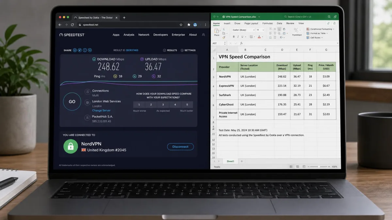Open Speedtest RESULTS
The height and width of the screenshot is (220, 392).
(170, 50)
